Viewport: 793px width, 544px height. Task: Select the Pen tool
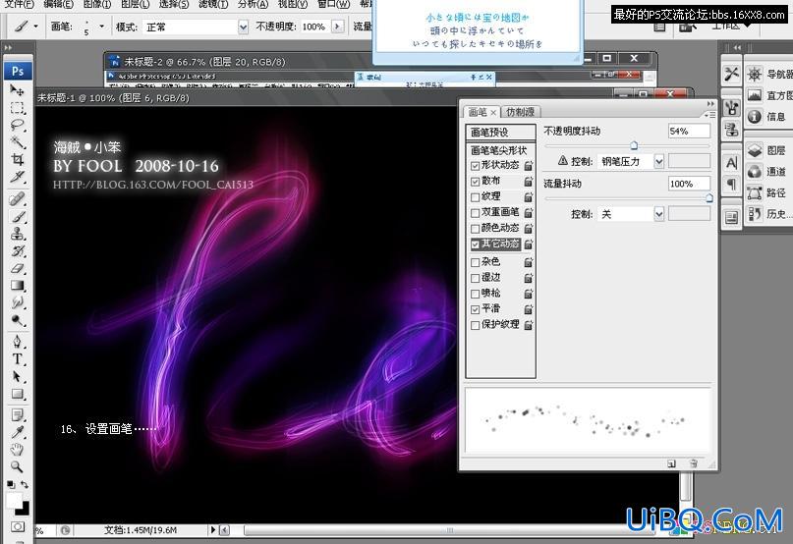click(17, 342)
